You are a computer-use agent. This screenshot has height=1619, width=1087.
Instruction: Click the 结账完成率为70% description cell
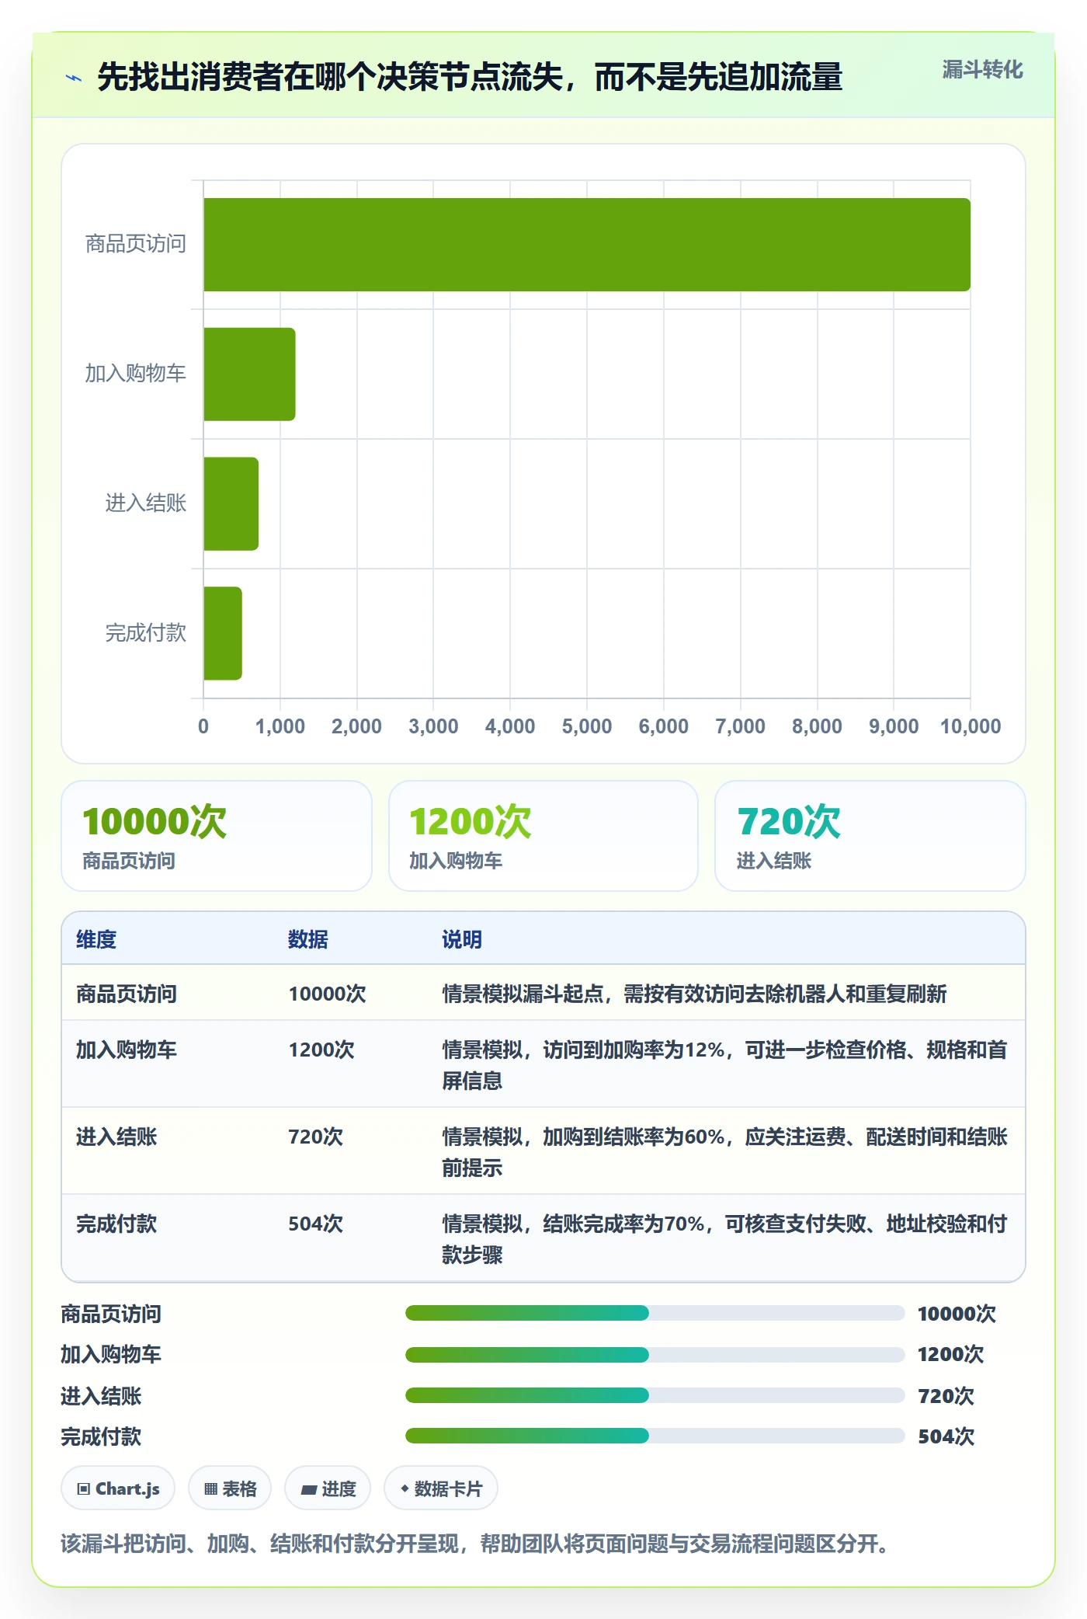724,1239
